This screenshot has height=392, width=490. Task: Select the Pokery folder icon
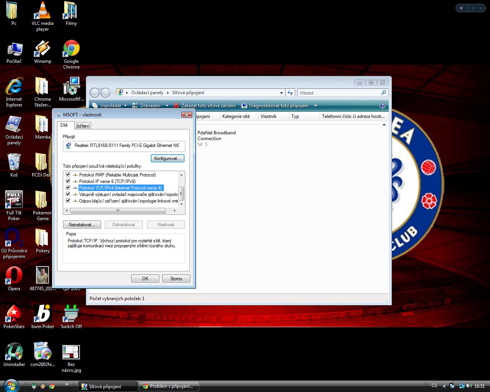pos(42,241)
